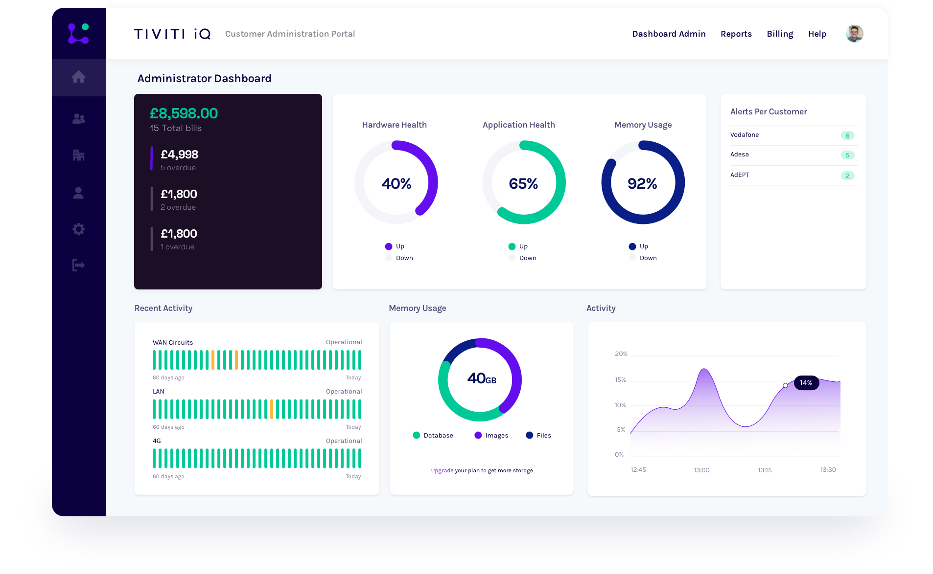Click the Customer Administration Portal text
This screenshot has height=574, width=933.
[x=290, y=34]
